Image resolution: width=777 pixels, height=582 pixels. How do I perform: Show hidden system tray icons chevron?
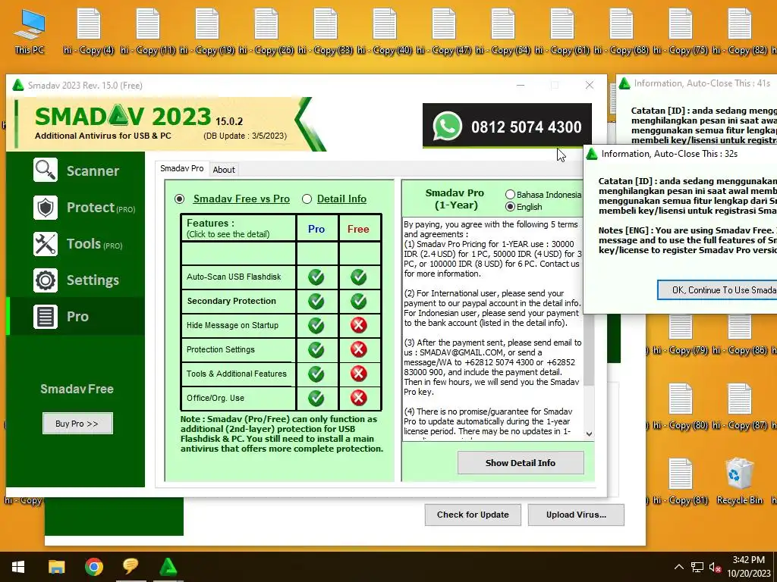click(679, 567)
